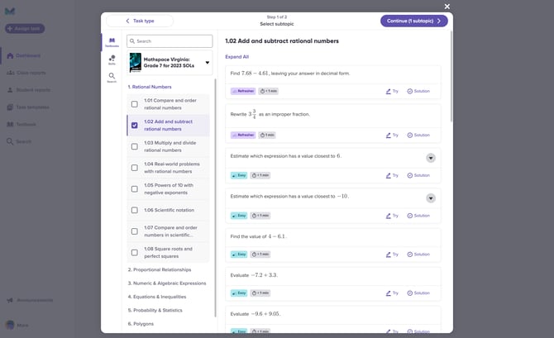
Task: Open the Skills tab icon in modal sidebar
Action: [112, 60]
